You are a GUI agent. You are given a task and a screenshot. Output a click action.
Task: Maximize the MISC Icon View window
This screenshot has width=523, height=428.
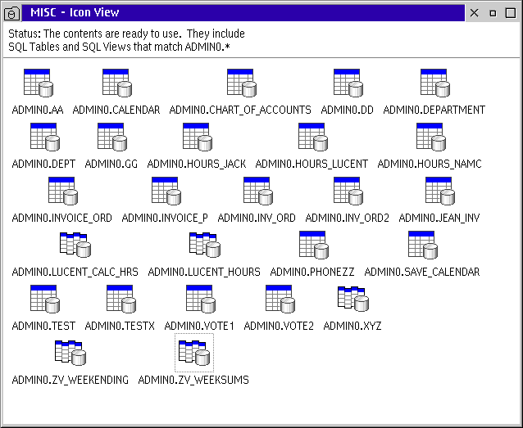pyautogui.click(x=511, y=13)
